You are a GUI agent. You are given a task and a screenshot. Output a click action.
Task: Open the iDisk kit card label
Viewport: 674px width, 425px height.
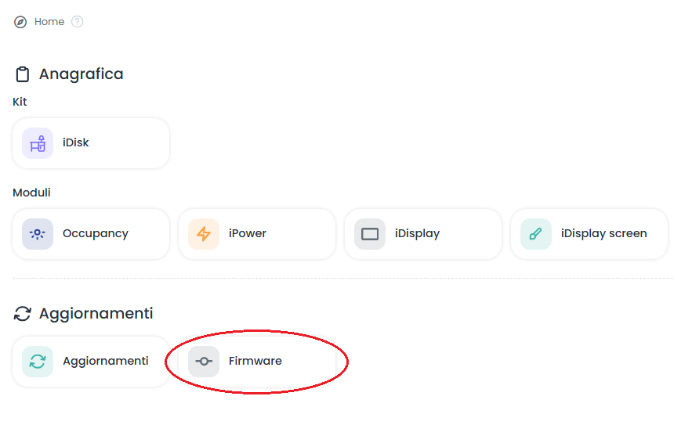[76, 143]
